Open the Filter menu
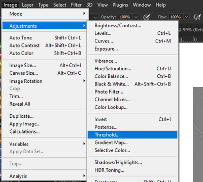This screenshot has height=182, width=203. (76, 5)
